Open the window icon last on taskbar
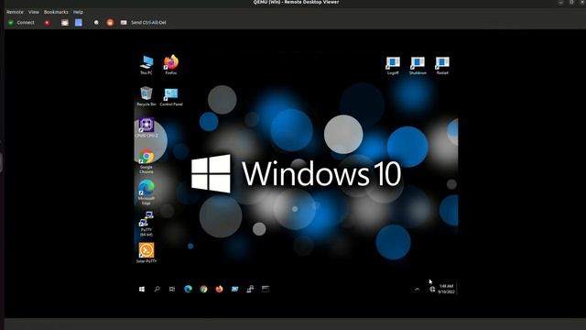The height and width of the screenshot is (330, 586). 266,289
